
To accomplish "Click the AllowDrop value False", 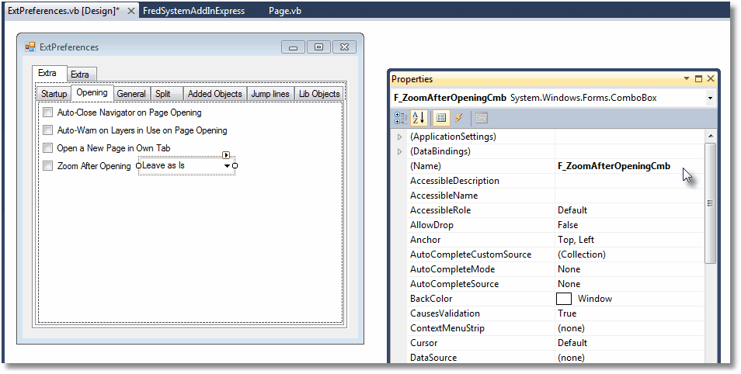I will pyautogui.click(x=568, y=225).
